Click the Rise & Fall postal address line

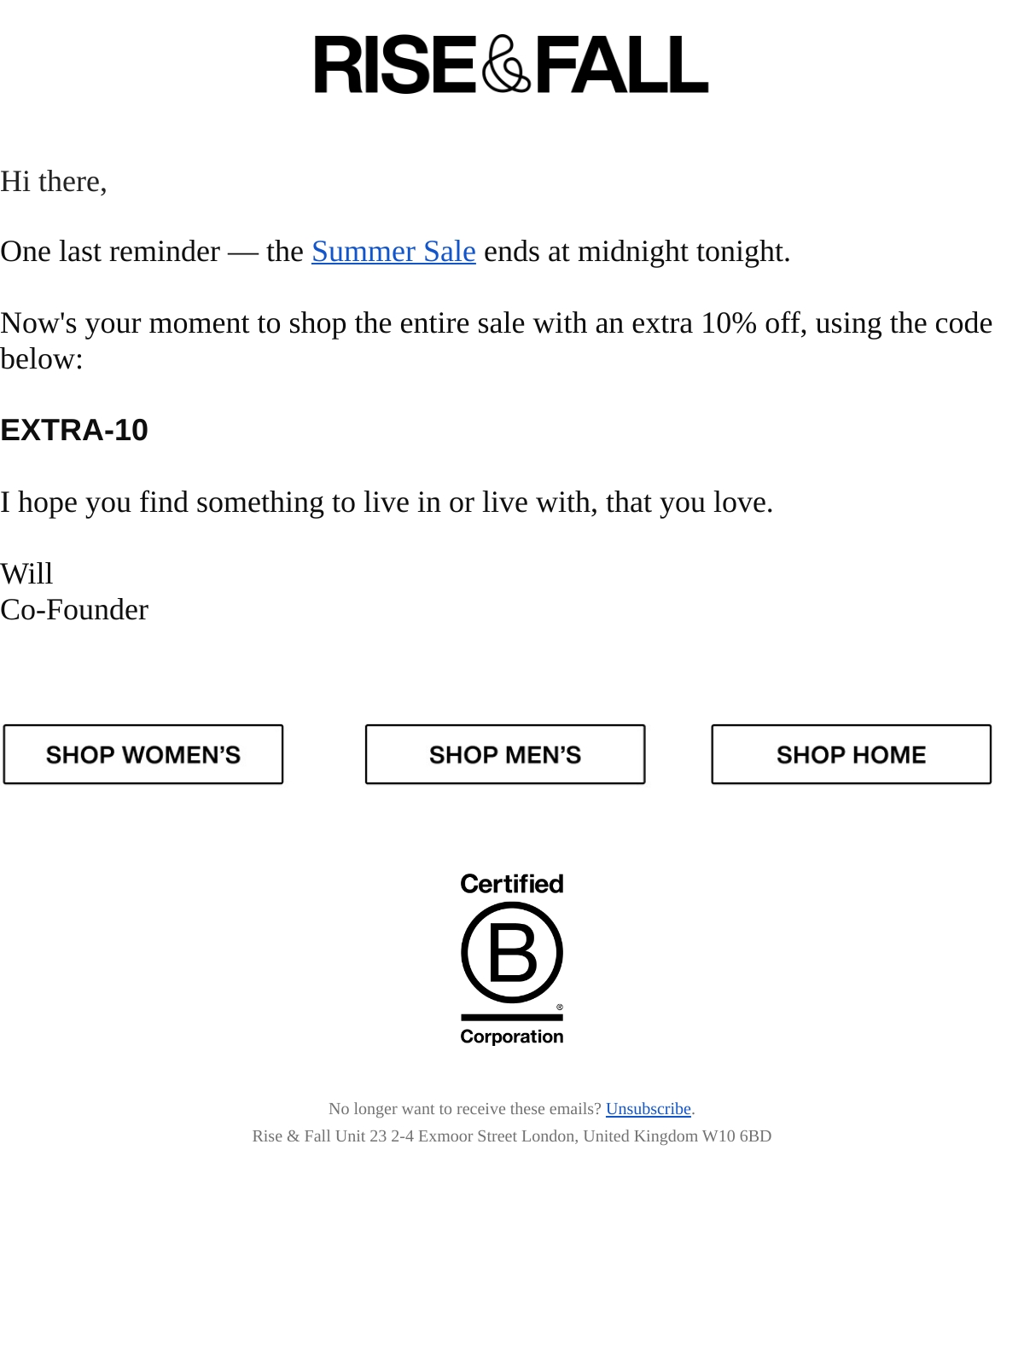tap(512, 1136)
